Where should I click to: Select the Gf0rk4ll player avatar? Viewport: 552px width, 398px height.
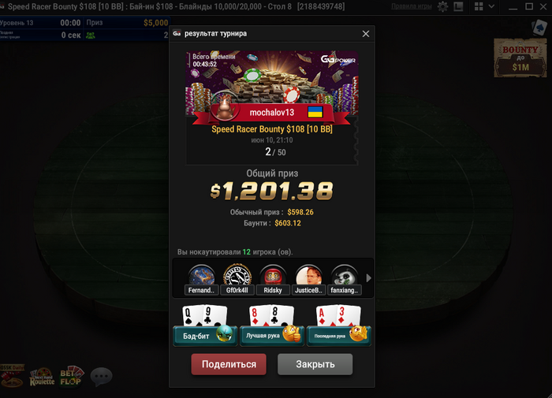[237, 280]
